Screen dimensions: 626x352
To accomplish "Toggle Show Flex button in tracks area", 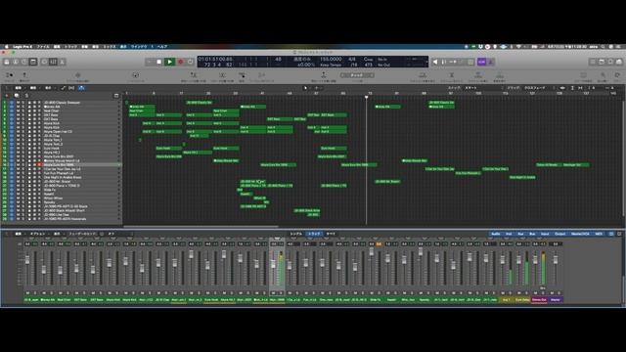I will click(x=71, y=88).
